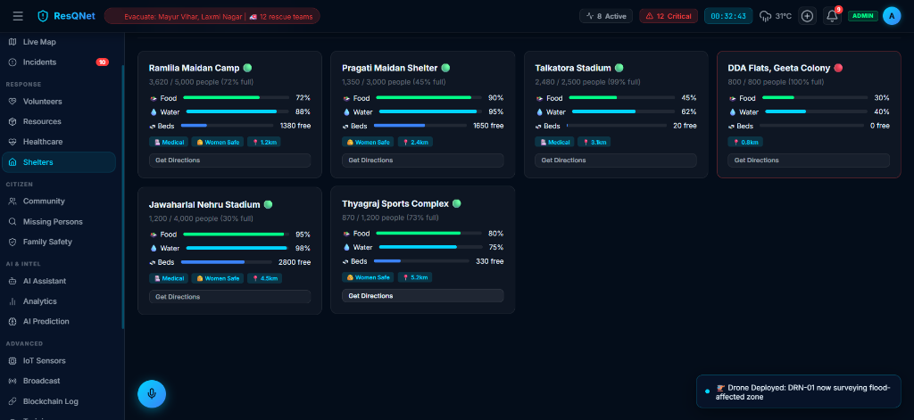Click the Live Map sidebar icon
Image resolution: width=914 pixels, height=420 pixels.
12,42
